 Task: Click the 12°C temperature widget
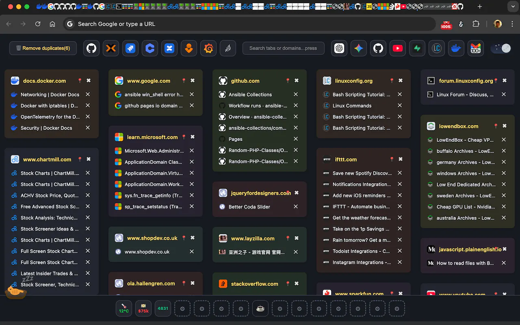tap(124, 309)
